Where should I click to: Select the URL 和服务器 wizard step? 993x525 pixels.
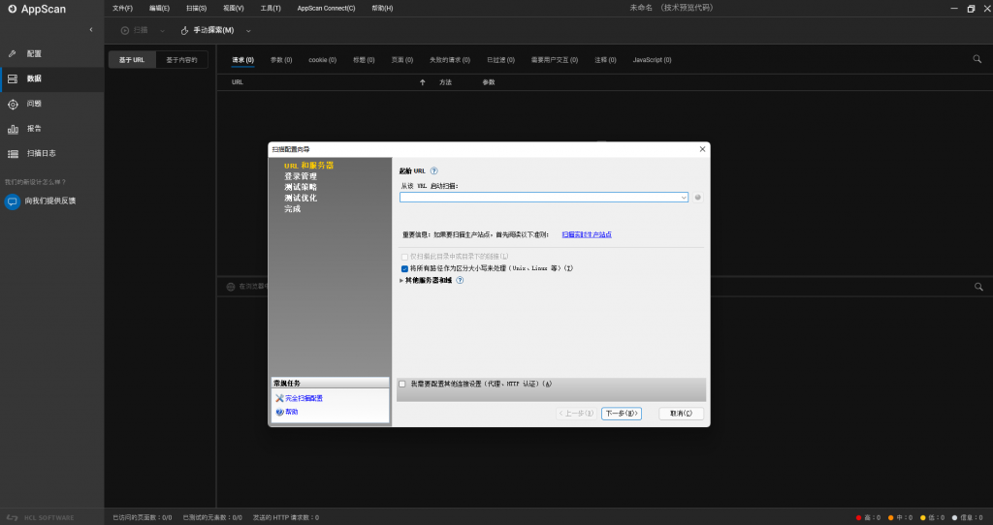pos(308,166)
